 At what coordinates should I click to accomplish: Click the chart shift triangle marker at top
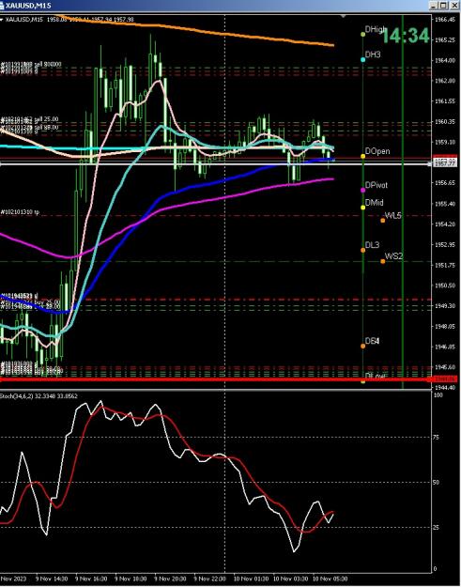point(343,16)
